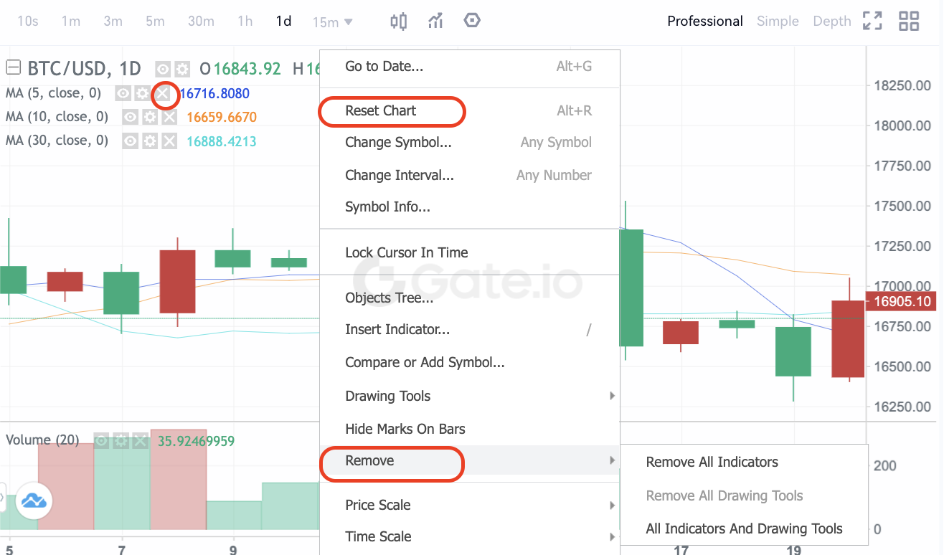Toggle visibility of MA 30 indicator

(130, 141)
